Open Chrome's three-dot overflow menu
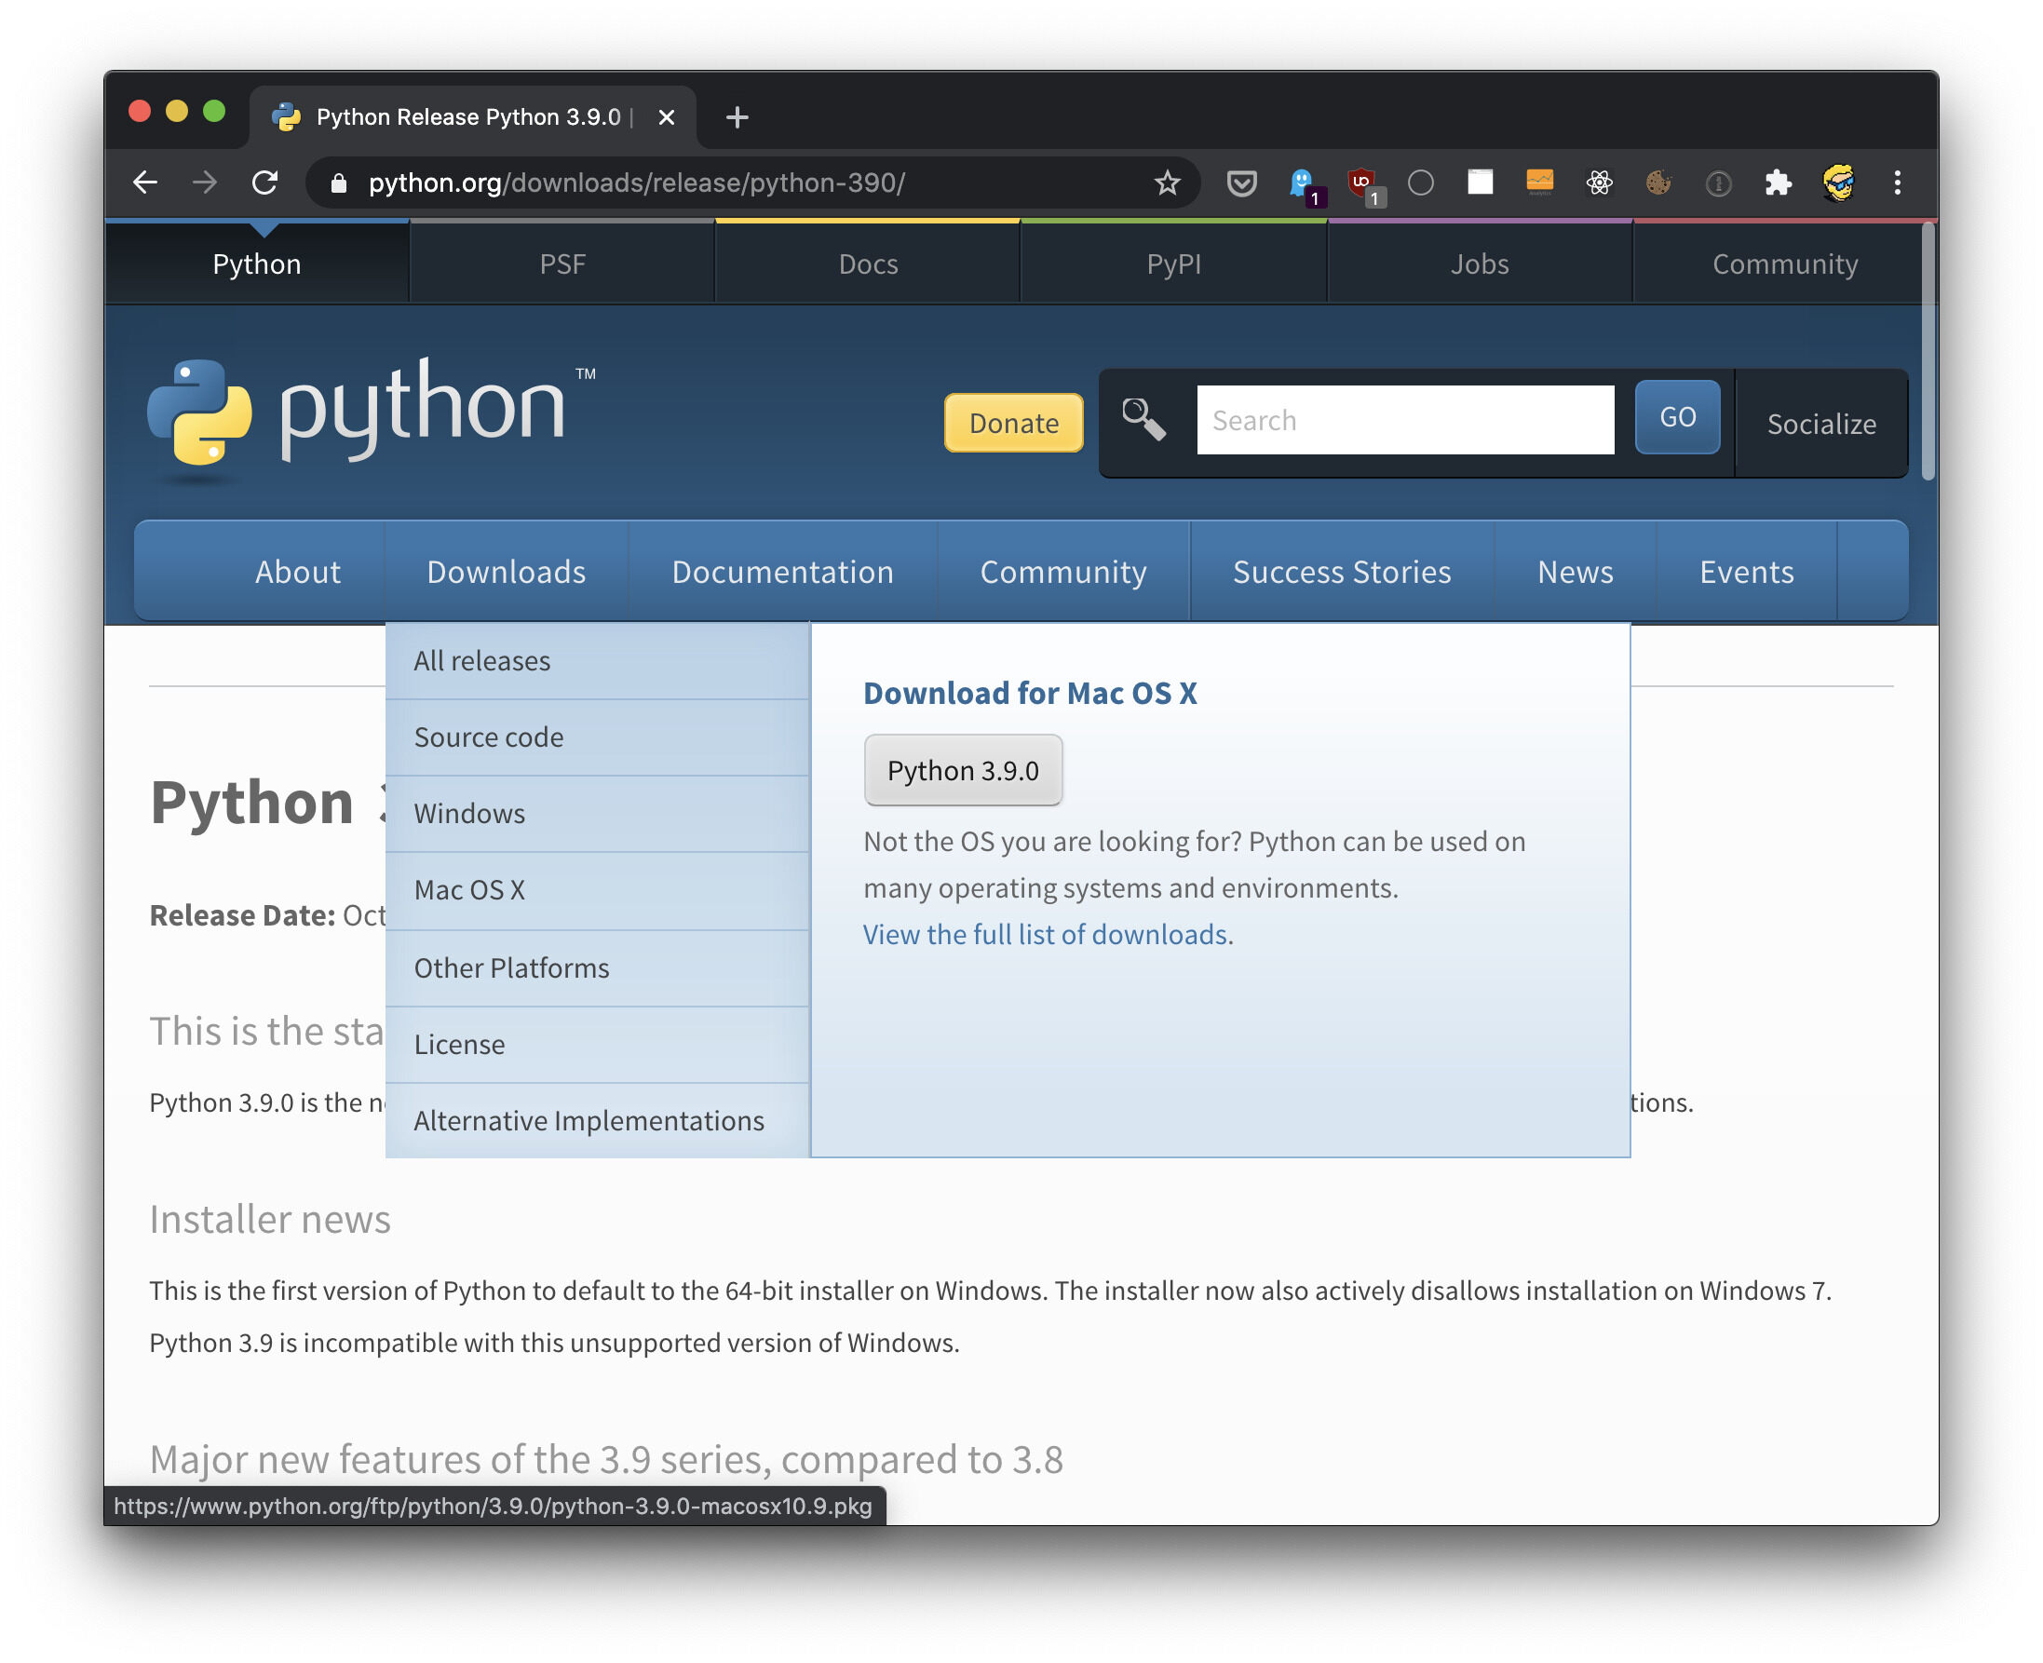 pyautogui.click(x=1899, y=182)
